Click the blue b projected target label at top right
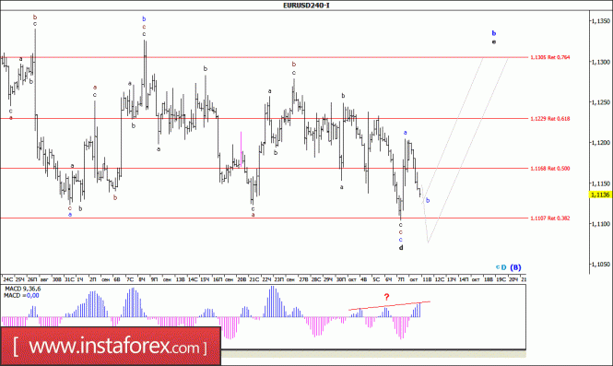 494,33
